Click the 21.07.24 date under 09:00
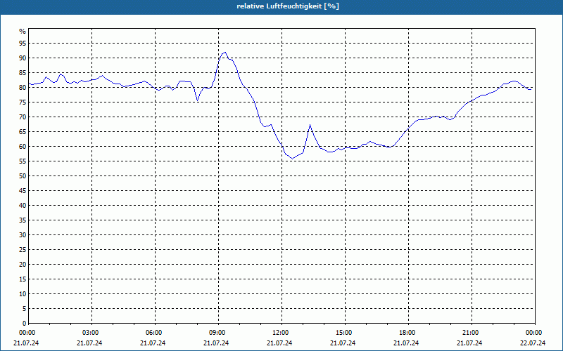Viewport: 563px width, 351px height. tap(216, 343)
